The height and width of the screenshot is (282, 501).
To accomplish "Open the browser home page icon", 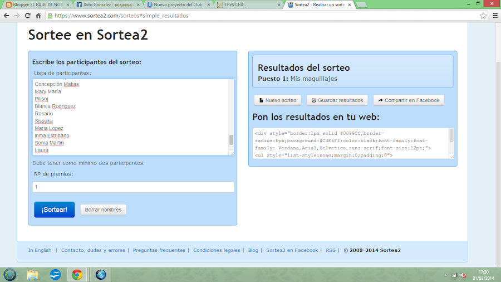I will [x=38, y=16].
